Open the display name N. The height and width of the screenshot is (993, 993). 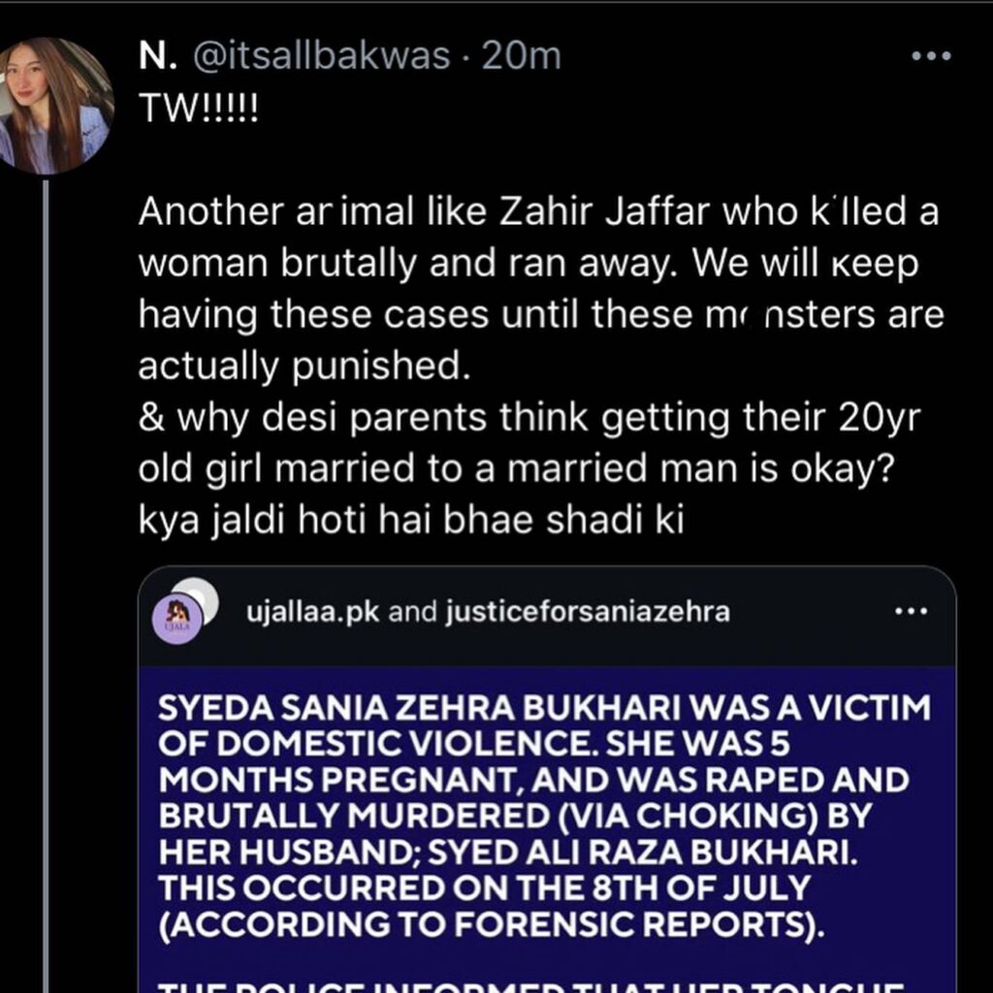158,57
